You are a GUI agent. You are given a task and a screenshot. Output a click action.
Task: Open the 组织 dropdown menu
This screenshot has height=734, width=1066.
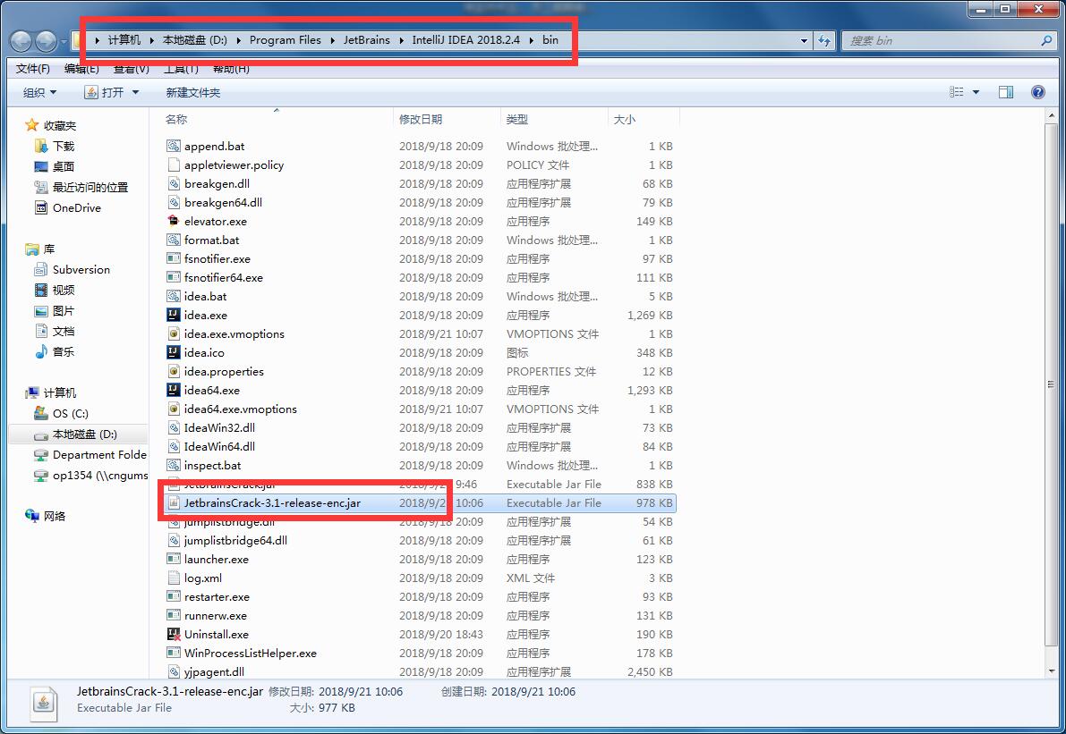pyautogui.click(x=40, y=92)
